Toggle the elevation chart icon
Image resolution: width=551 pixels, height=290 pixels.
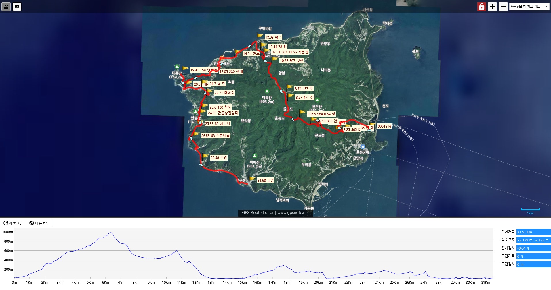(6, 6)
